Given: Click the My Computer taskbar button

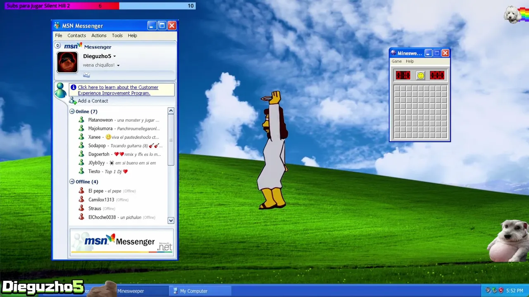Looking at the screenshot, I should click(x=200, y=291).
